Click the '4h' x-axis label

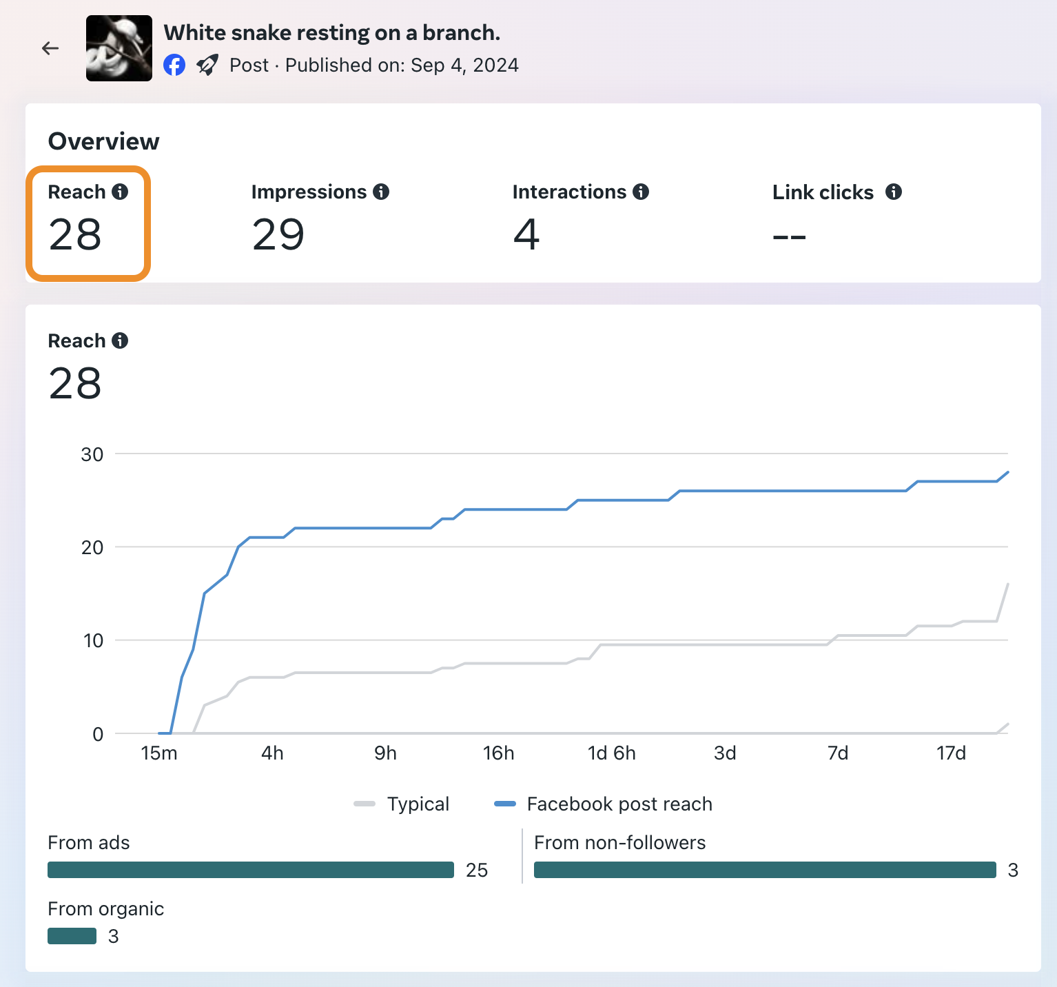272,753
